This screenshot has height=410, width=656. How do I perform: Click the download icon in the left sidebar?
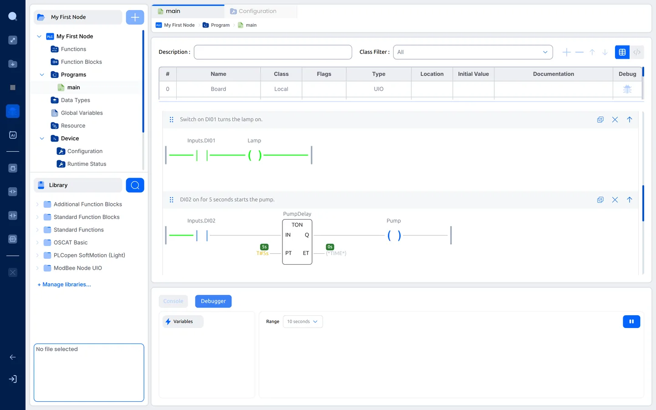click(13, 64)
